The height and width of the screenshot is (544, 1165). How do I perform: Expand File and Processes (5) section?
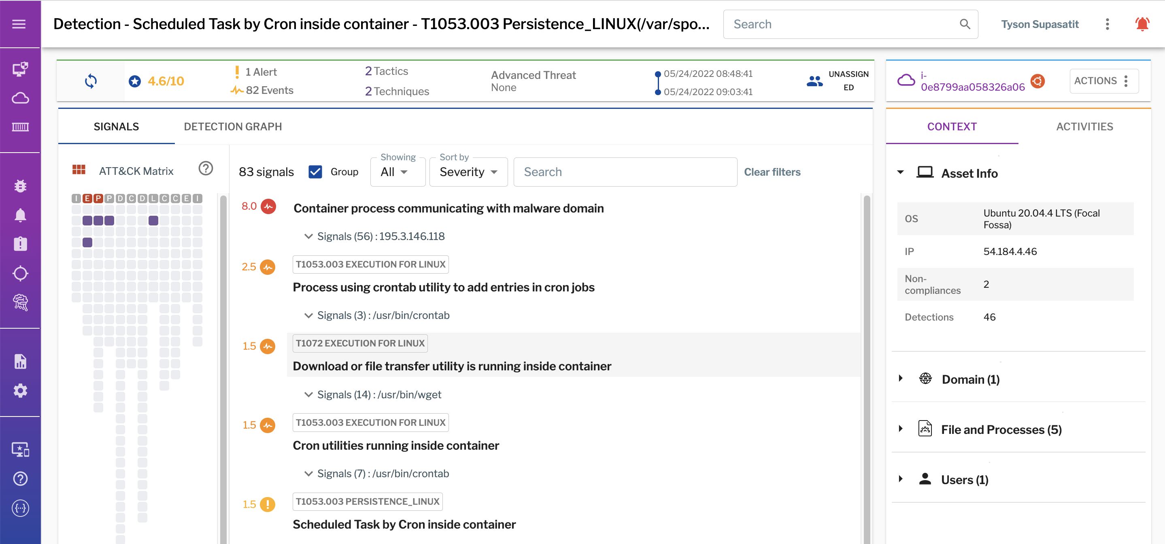click(x=900, y=429)
